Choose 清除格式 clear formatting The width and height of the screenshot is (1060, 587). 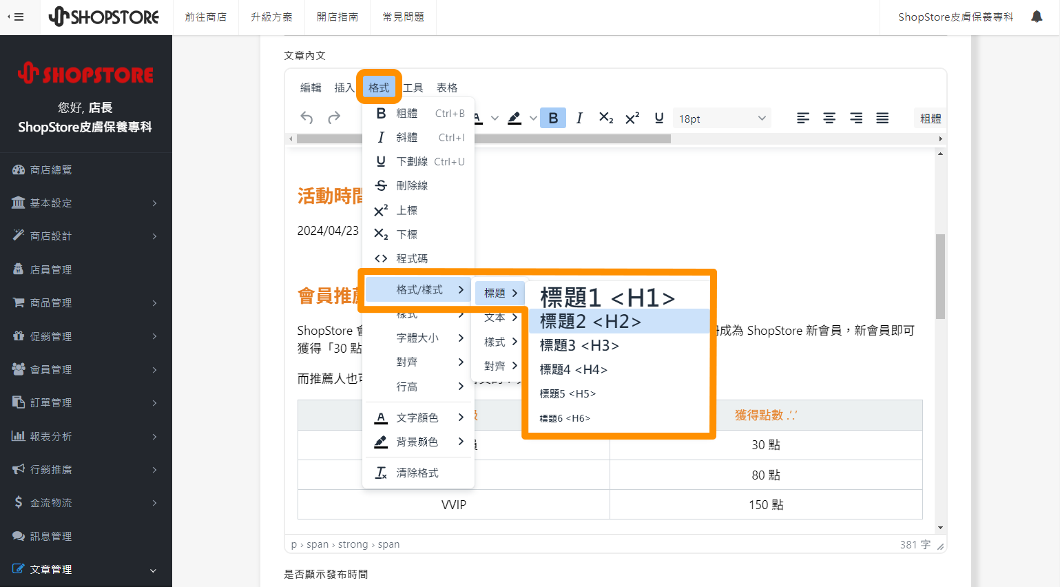pos(419,473)
